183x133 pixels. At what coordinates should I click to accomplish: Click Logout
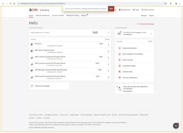[x=151, y=15]
